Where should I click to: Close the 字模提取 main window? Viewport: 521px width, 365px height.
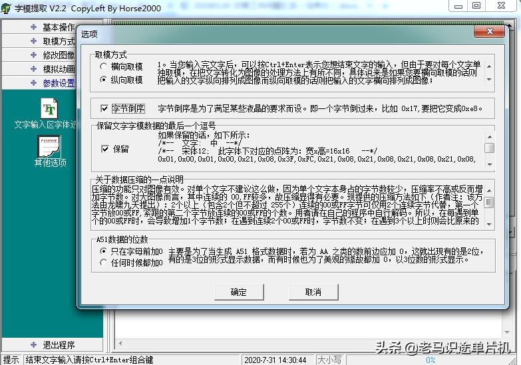pyautogui.click(x=502, y=5)
